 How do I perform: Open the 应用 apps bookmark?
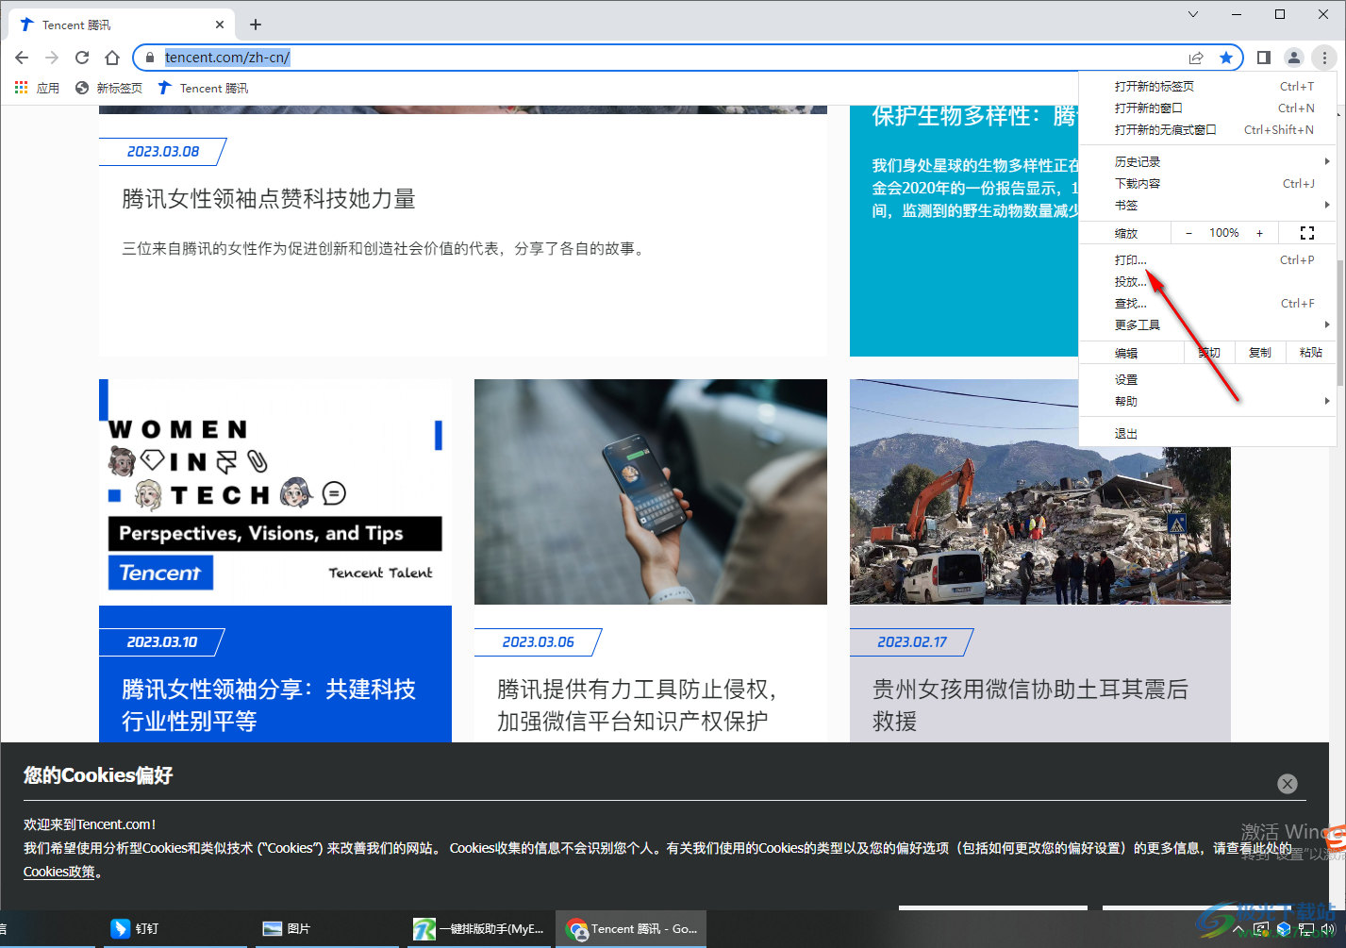(x=37, y=88)
